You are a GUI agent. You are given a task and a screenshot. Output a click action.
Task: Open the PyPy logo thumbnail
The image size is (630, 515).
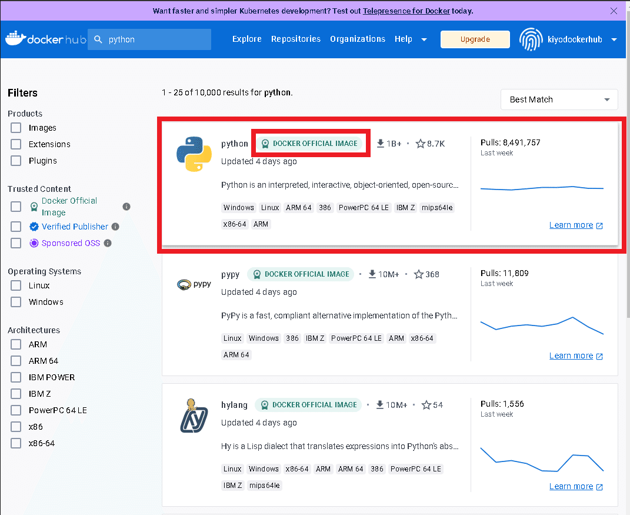tap(194, 285)
